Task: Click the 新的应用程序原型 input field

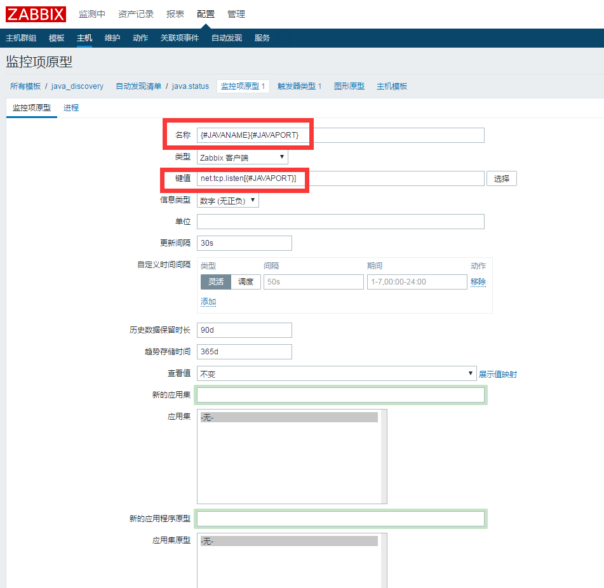Action: click(340, 519)
